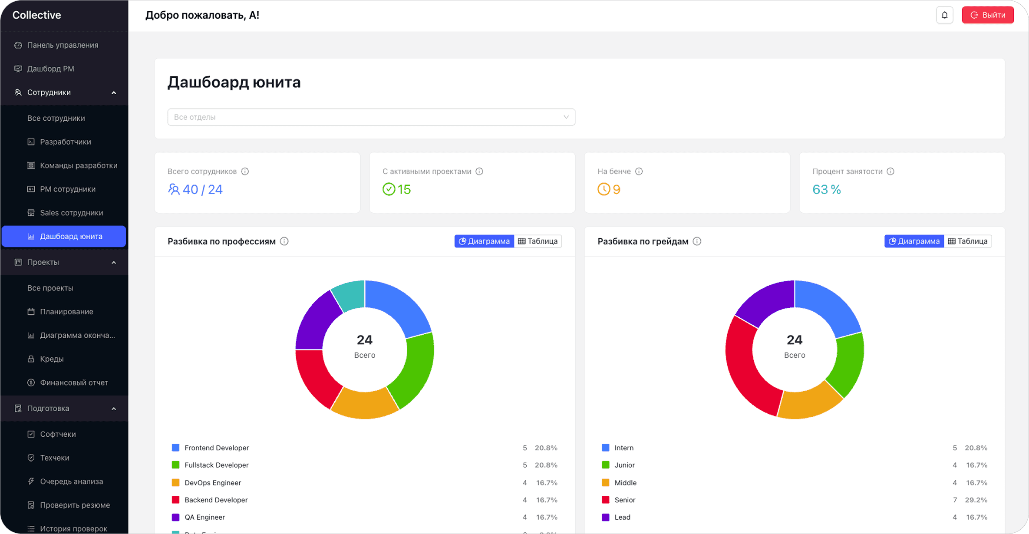Click the green Fullstack Developer donut segment
Image resolution: width=1029 pixels, height=534 pixels.
[412, 369]
